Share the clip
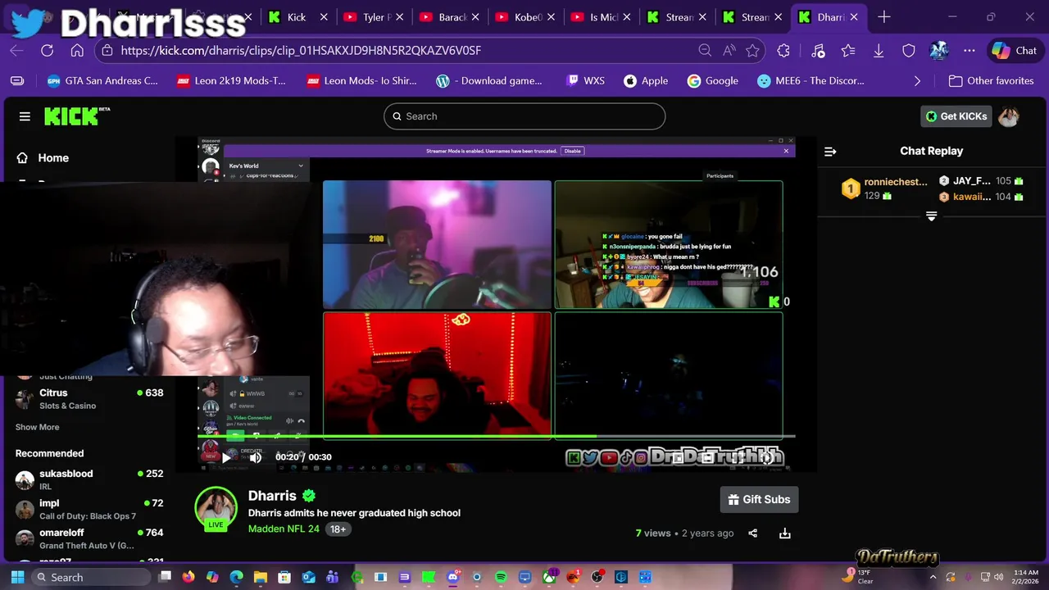 tap(752, 533)
